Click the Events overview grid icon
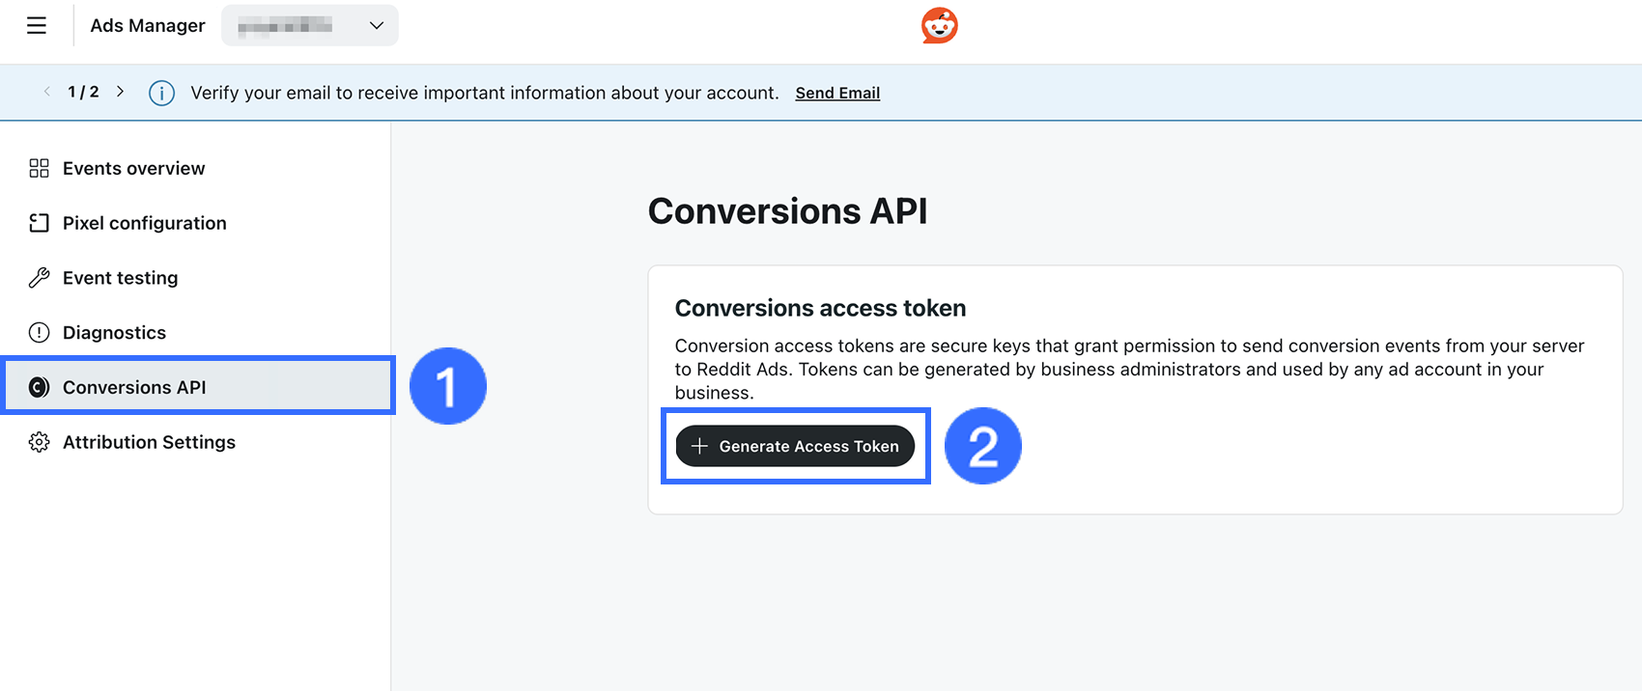Screen dimensions: 1642x691 coord(39,169)
